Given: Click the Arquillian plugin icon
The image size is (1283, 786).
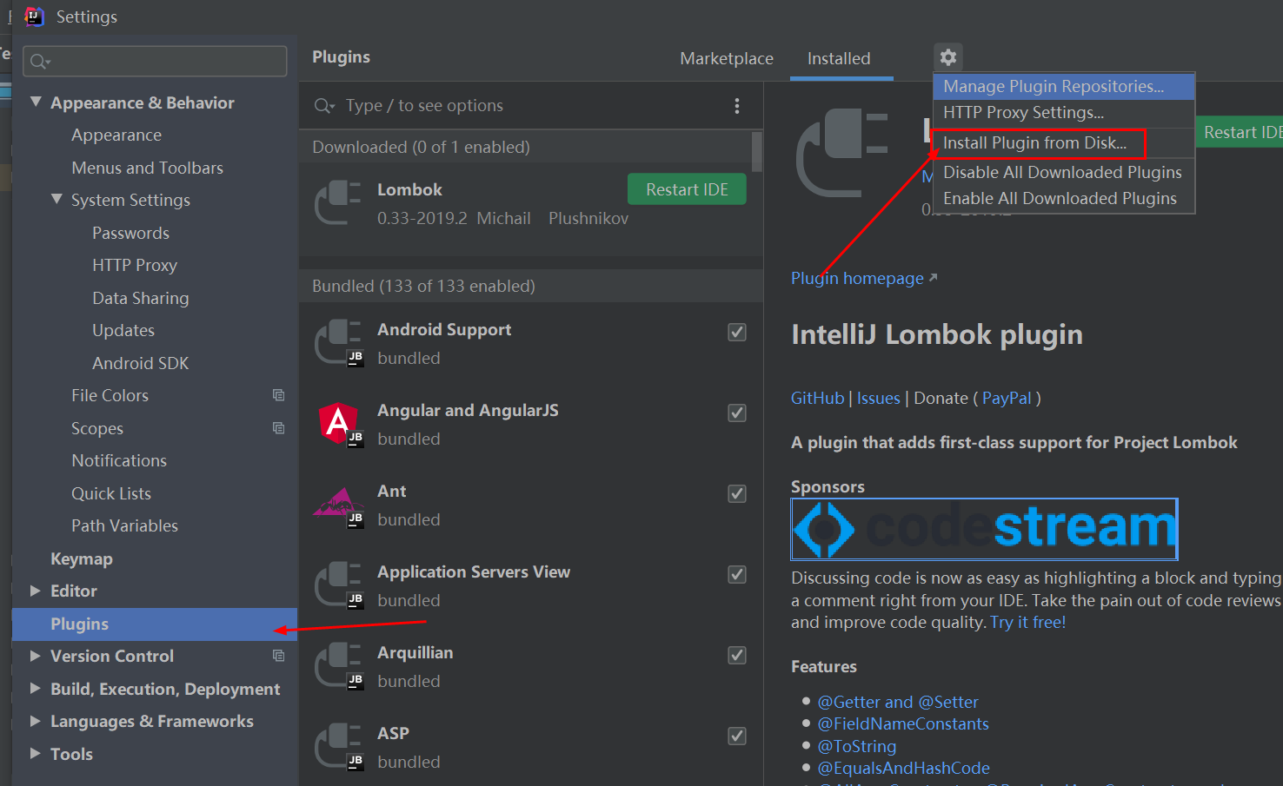Looking at the screenshot, I should [337, 665].
